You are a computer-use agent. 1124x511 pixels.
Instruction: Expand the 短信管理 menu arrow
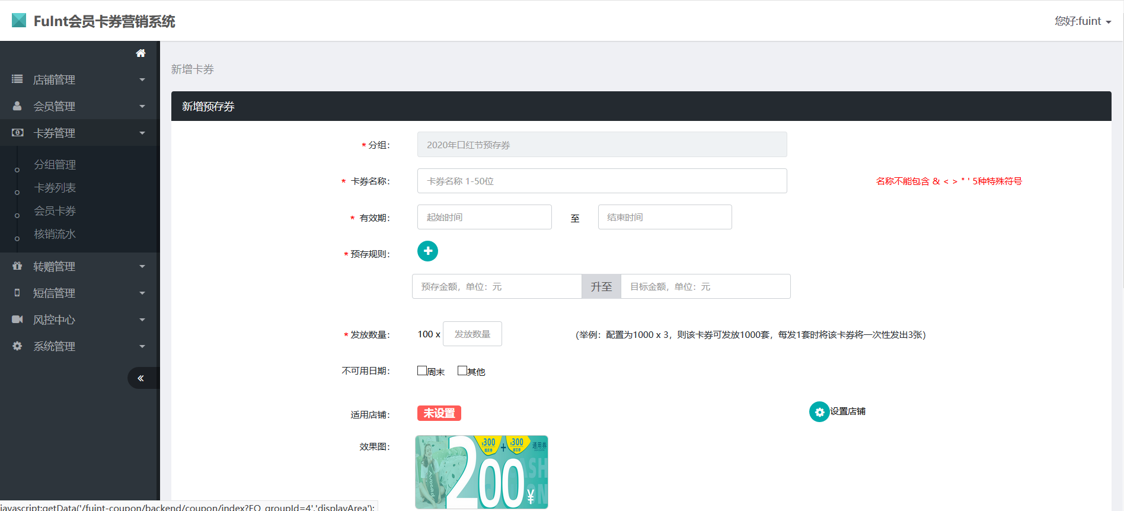pos(142,293)
